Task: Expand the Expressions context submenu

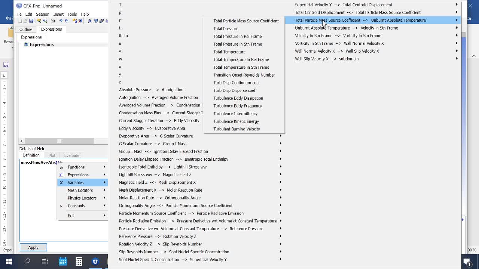Action: 83,175
